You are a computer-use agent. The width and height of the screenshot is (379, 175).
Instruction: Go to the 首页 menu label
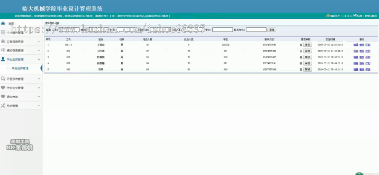coord(11,24)
